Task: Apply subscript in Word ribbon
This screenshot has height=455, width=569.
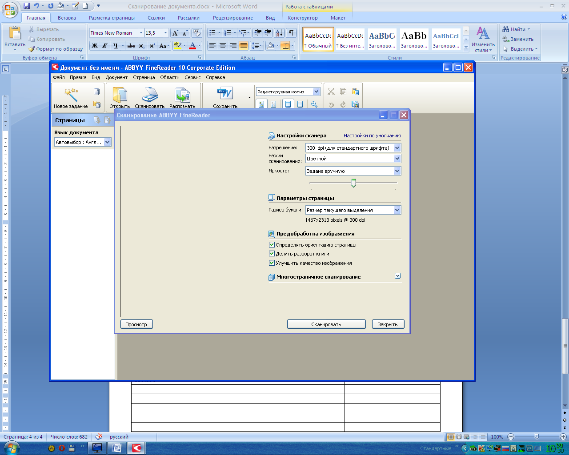Action: pos(141,46)
